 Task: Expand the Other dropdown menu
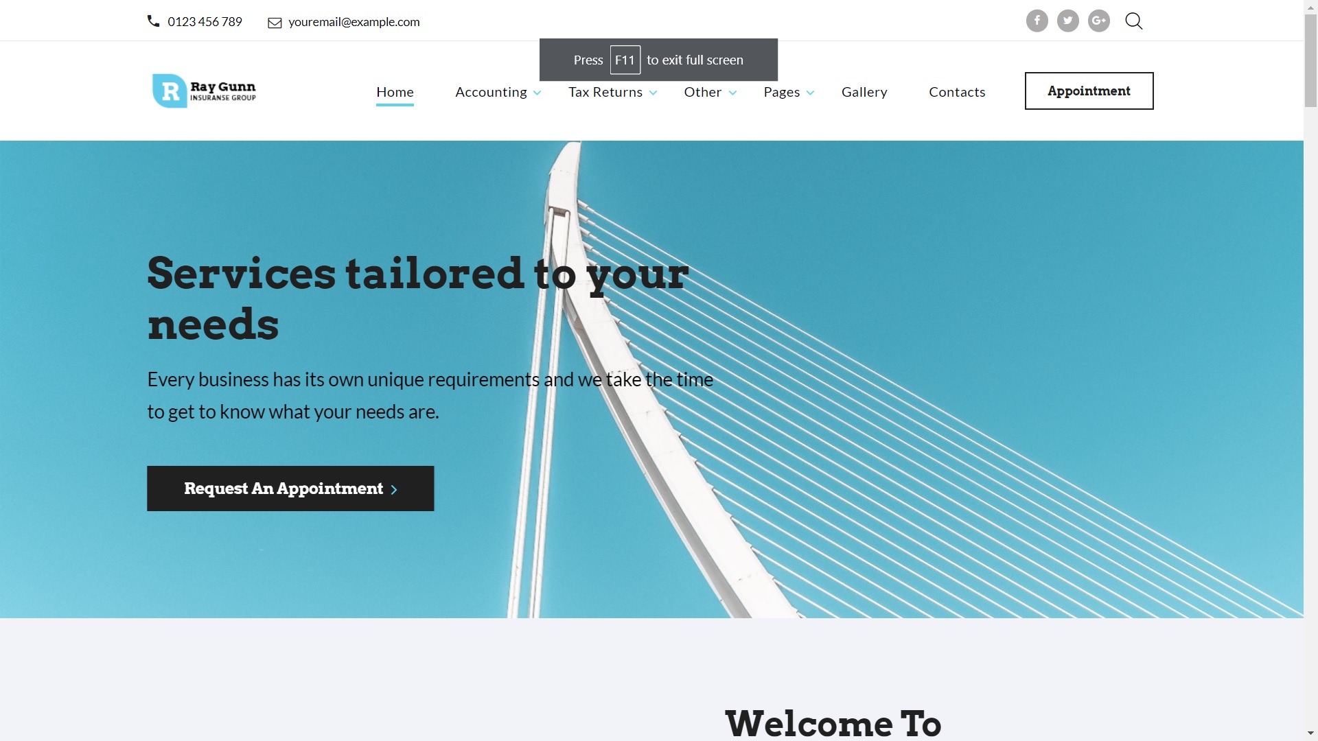point(709,91)
